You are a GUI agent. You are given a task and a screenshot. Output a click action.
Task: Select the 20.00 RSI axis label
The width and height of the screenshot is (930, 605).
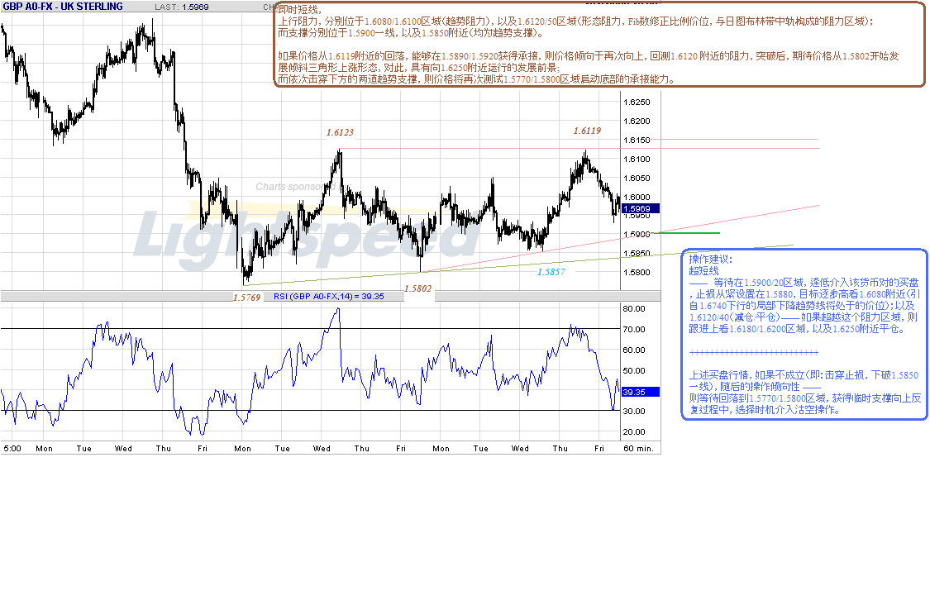click(634, 431)
